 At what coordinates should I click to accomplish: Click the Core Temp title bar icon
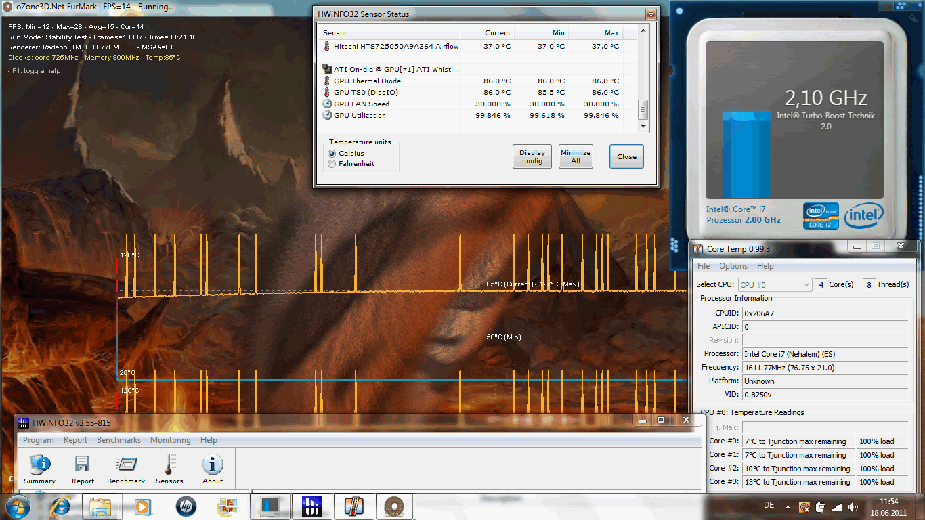point(698,248)
